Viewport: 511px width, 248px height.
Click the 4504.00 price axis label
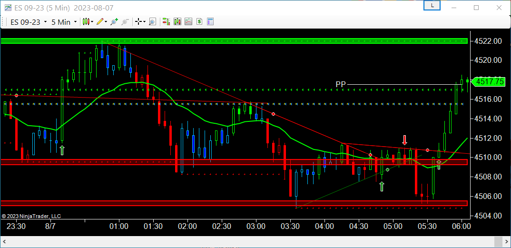pos(488,216)
